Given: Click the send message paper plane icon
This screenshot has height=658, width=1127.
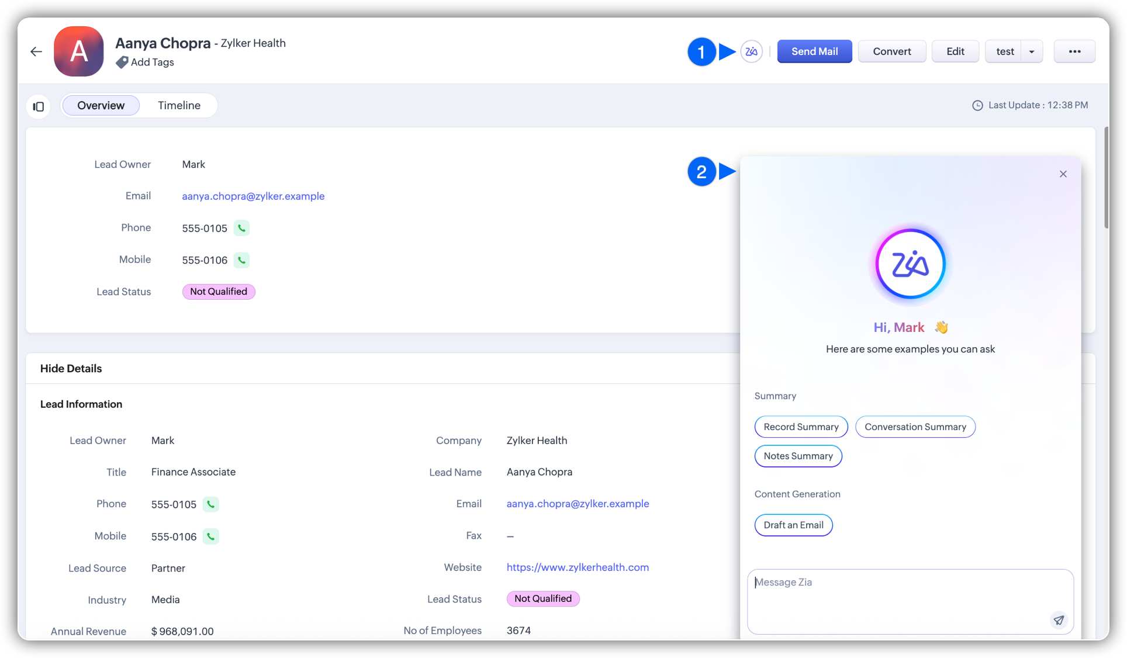Looking at the screenshot, I should coord(1059,620).
